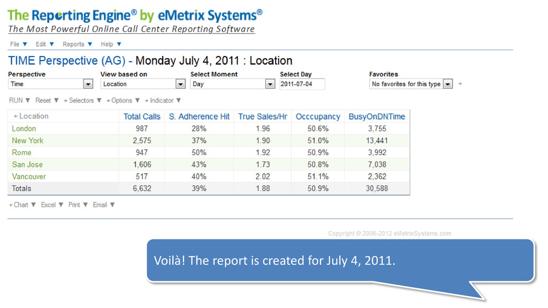Click the Select Day date field
Screen dimensions: 548x308
coord(302,84)
